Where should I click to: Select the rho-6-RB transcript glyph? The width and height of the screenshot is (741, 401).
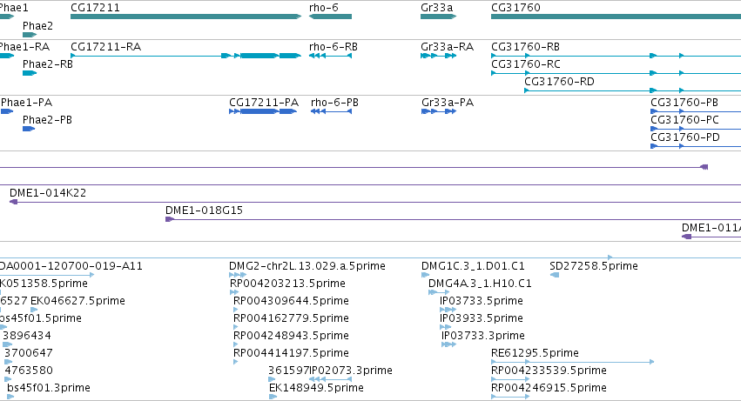[x=330, y=56]
